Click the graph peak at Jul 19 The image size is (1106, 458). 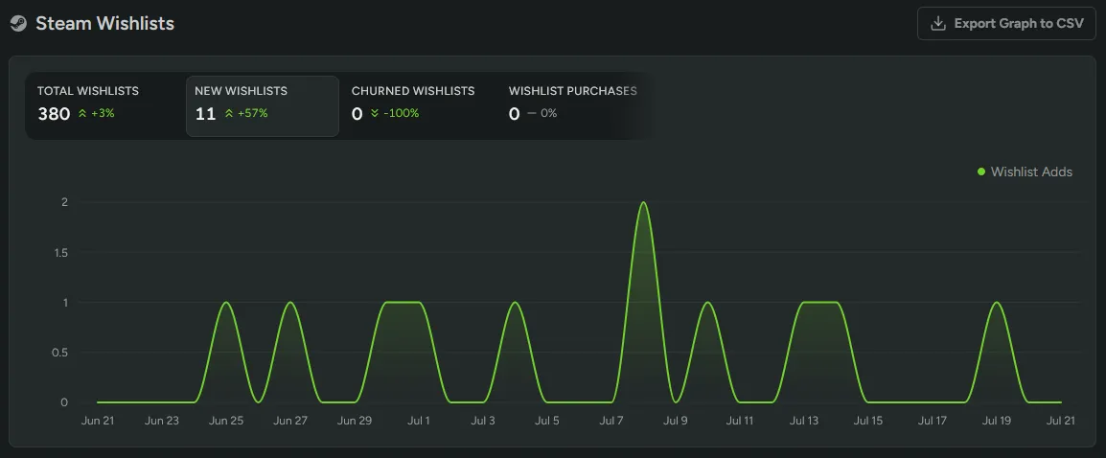tap(996, 303)
